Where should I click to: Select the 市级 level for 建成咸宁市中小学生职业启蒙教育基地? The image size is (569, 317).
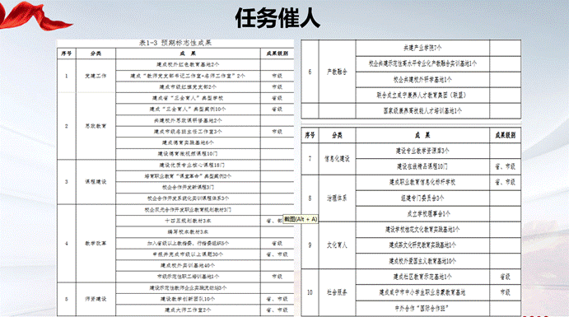point(505,292)
